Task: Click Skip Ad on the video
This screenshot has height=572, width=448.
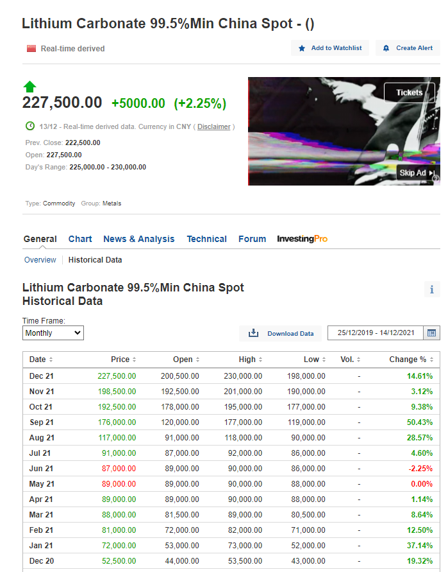Action: tap(417, 173)
